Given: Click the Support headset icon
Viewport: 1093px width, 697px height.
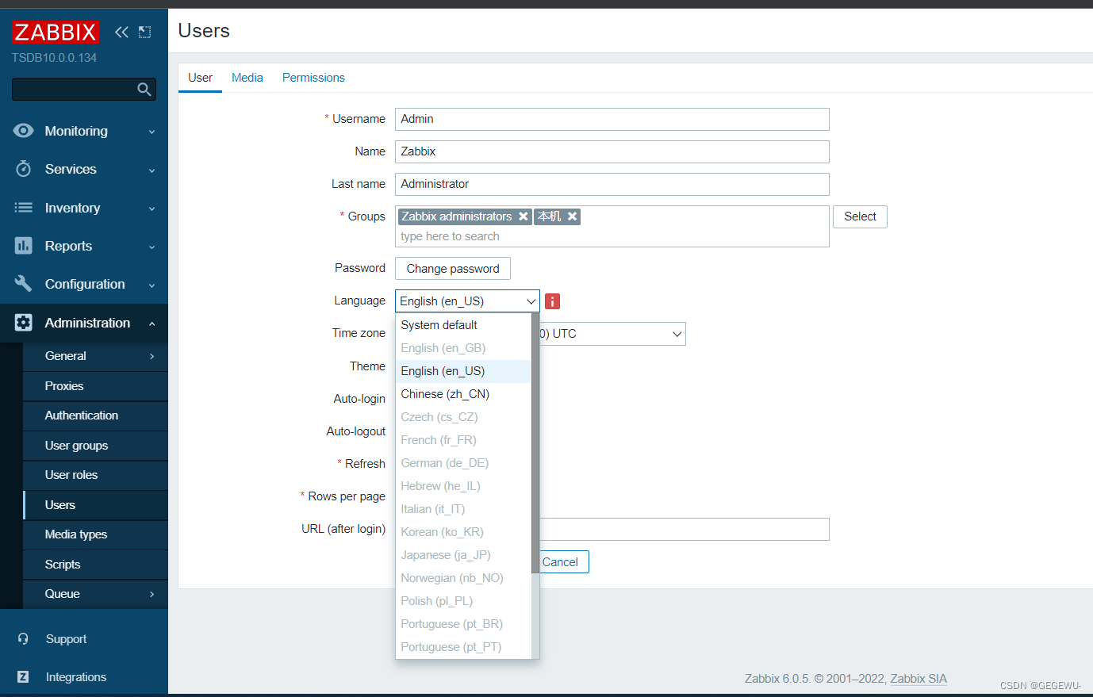Looking at the screenshot, I should 23,639.
